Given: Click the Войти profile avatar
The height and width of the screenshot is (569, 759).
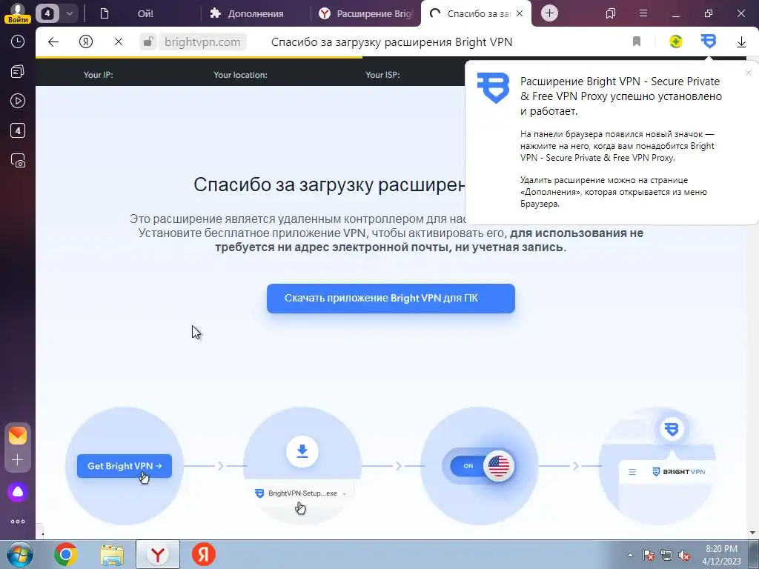Looking at the screenshot, I should click(18, 13).
